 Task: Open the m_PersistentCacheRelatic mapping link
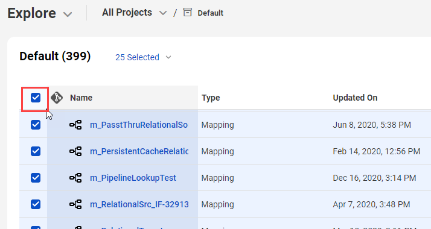139,151
